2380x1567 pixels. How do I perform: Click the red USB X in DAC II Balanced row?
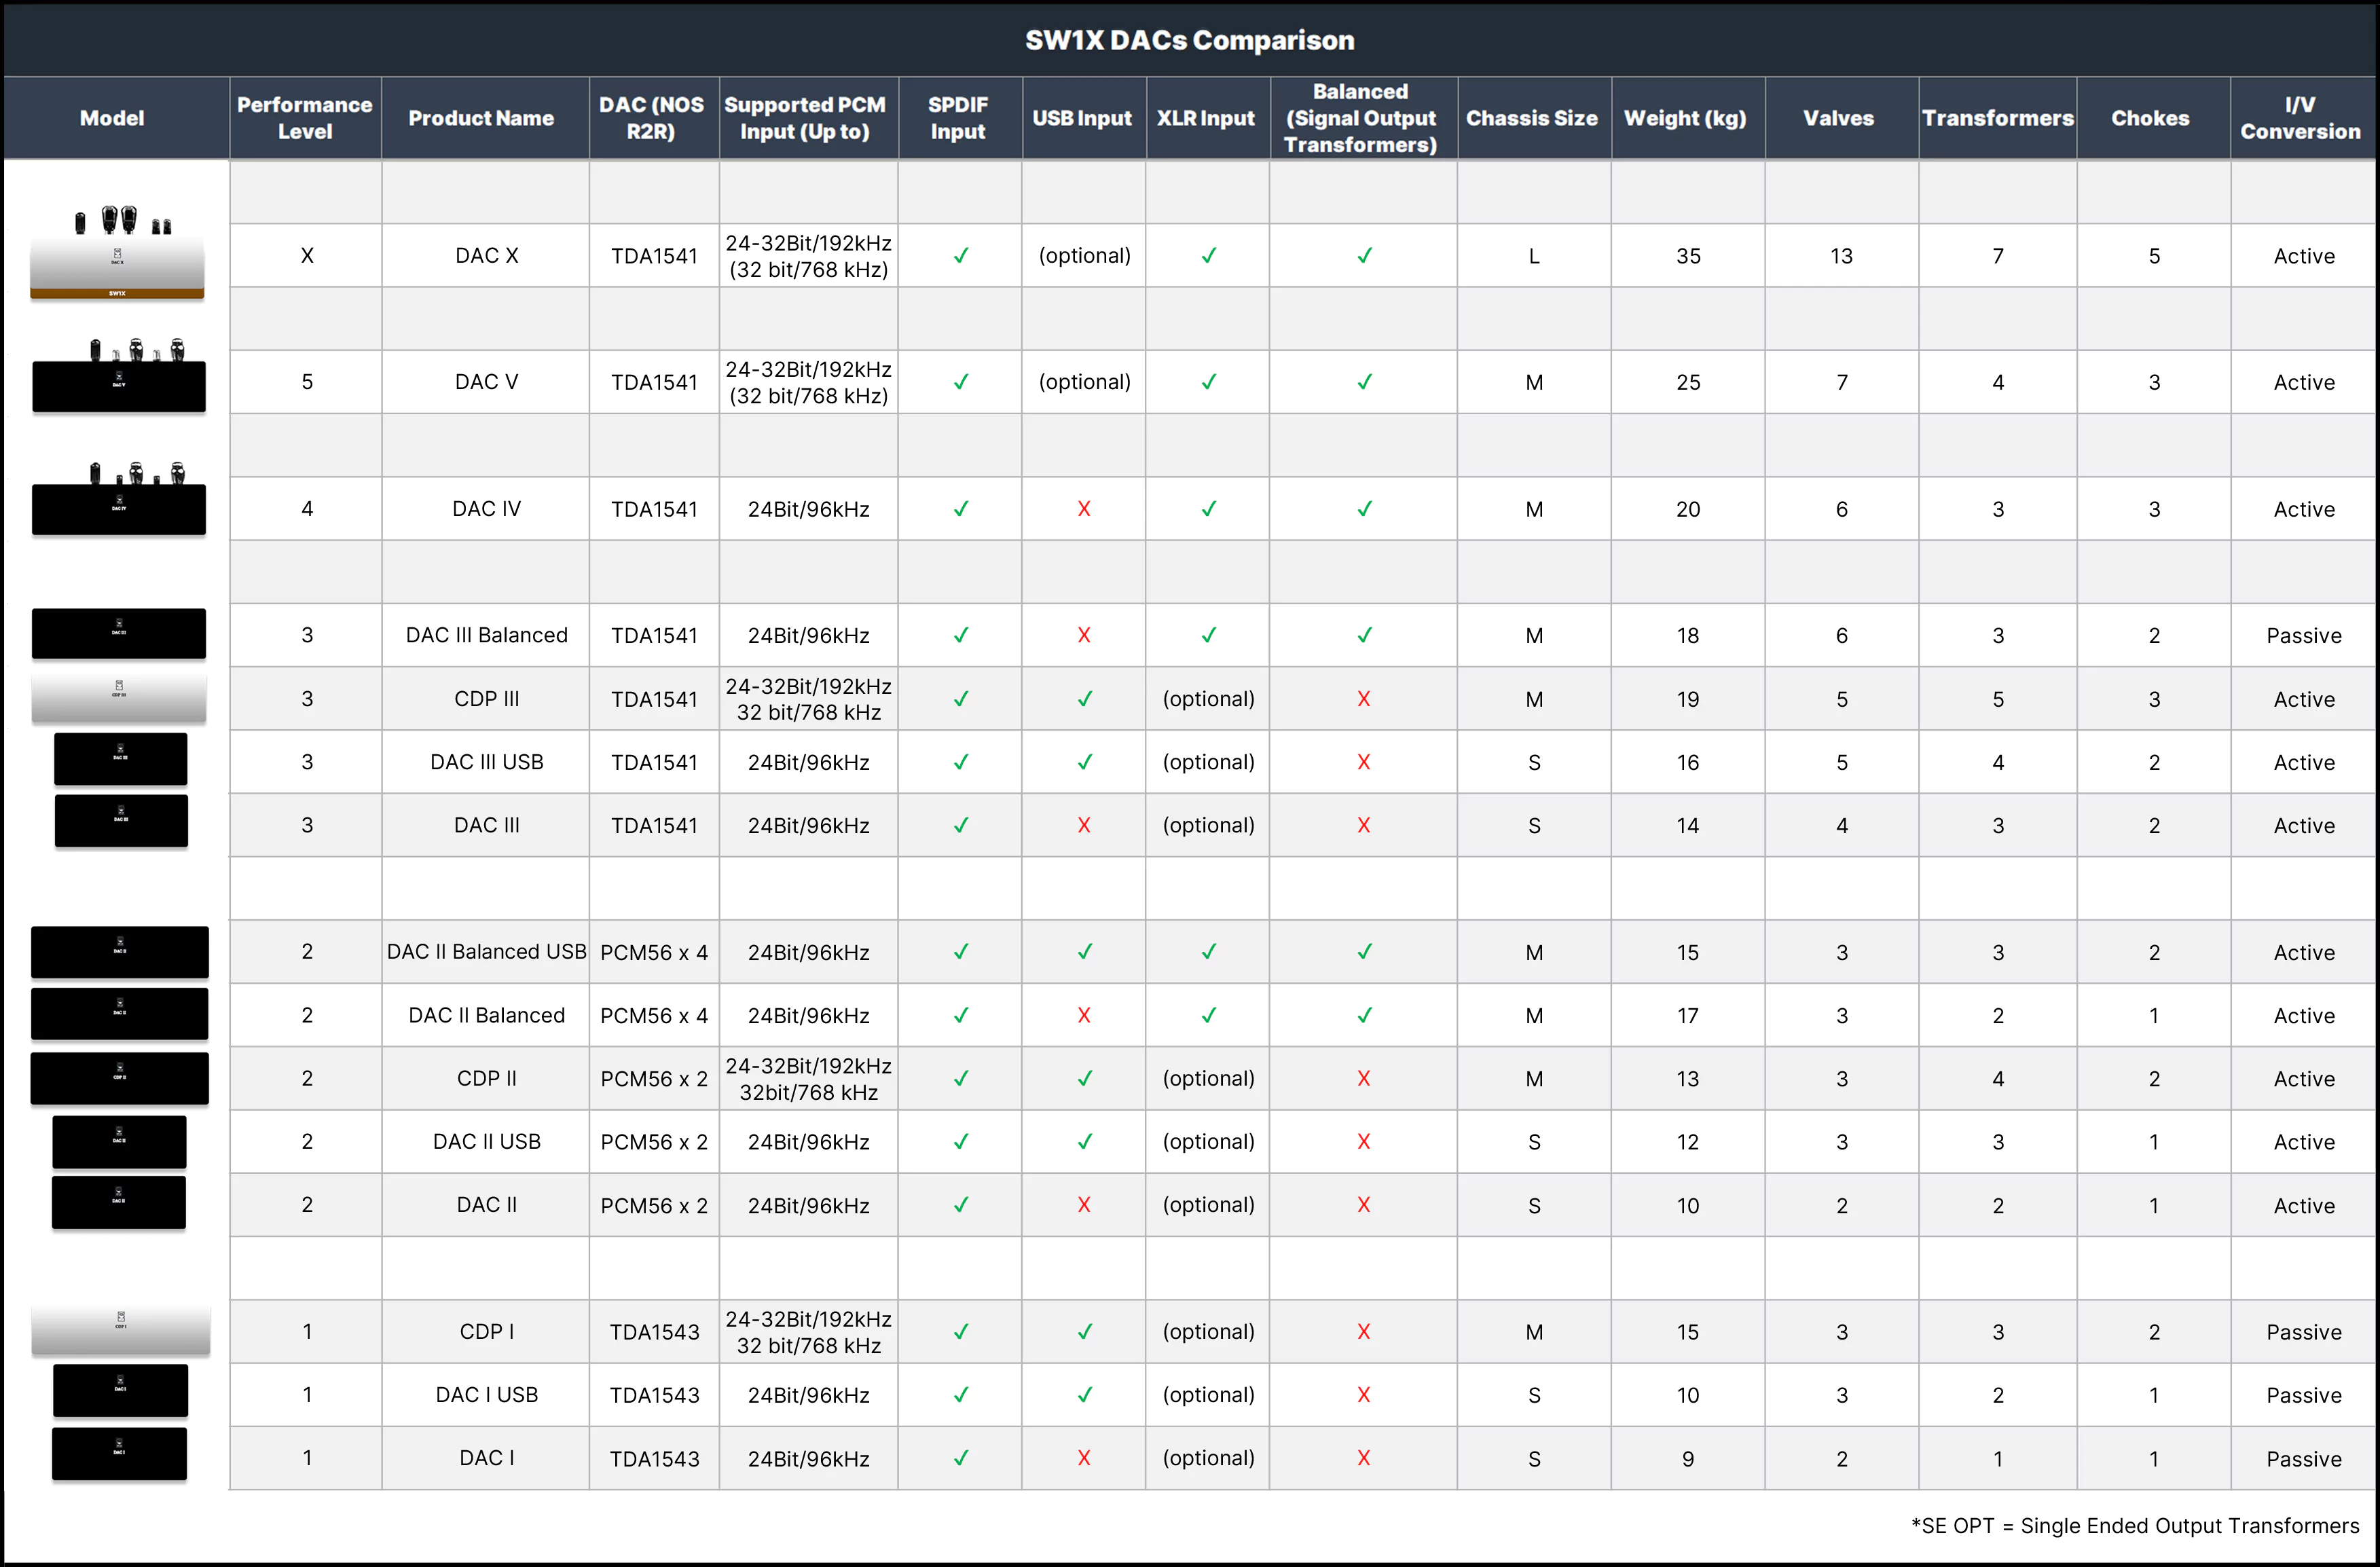point(1084,1015)
